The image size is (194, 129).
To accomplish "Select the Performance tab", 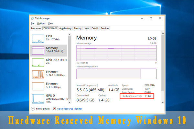I will point(50,28).
